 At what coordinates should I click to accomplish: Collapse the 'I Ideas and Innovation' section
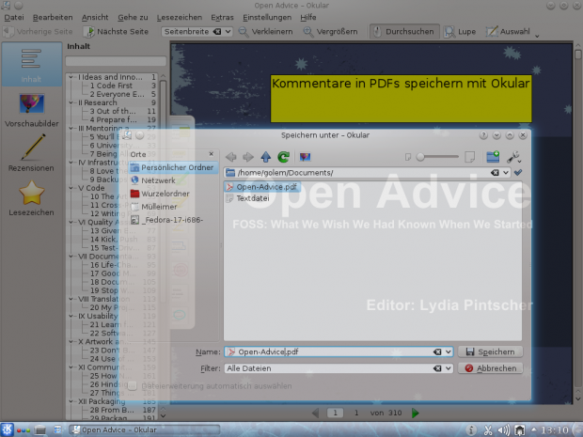(x=71, y=77)
